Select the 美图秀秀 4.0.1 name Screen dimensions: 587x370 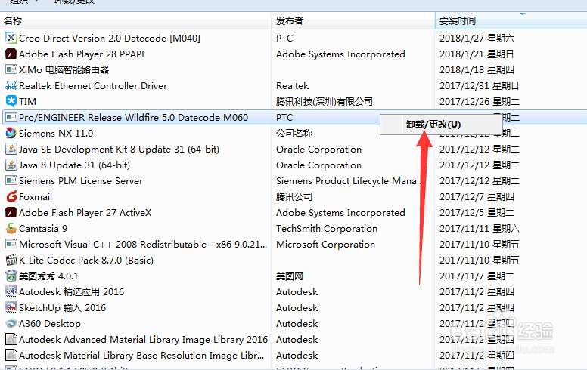48,276
